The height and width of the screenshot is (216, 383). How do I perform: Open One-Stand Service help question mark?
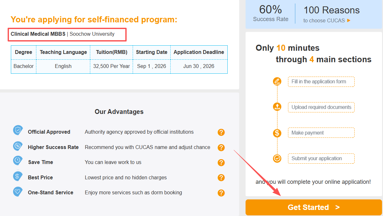click(221, 193)
